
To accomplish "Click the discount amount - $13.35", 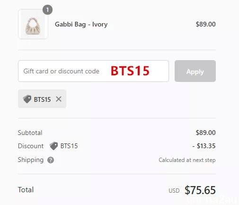I will [x=204, y=146].
